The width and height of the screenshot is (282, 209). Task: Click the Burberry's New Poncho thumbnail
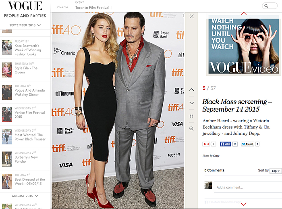coord(7,159)
